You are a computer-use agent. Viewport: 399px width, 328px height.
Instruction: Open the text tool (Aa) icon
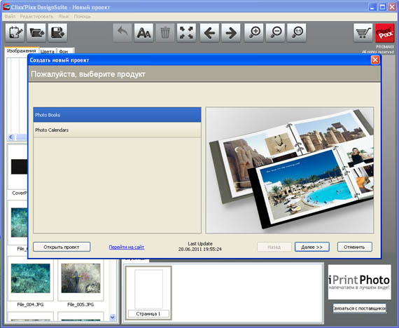(143, 33)
